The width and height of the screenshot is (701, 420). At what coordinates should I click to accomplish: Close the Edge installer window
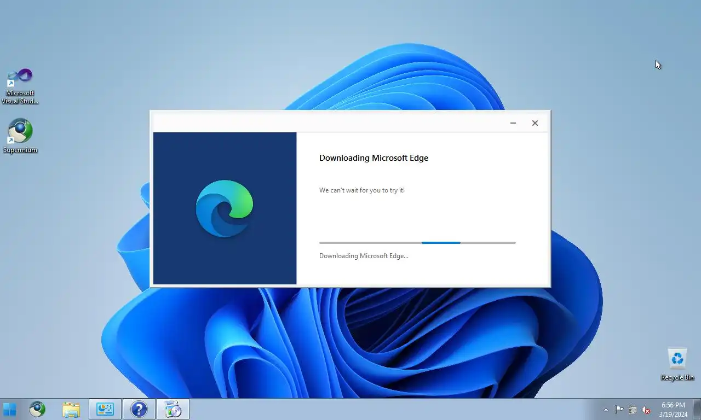click(535, 123)
